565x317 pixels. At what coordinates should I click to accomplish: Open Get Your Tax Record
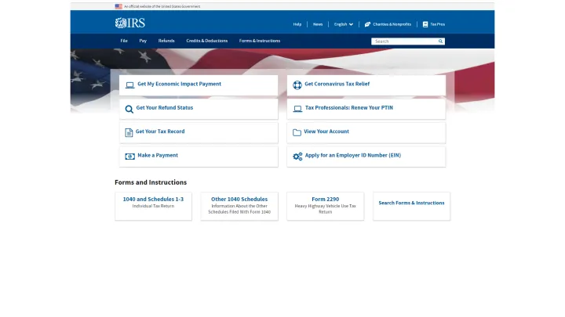[x=199, y=132]
